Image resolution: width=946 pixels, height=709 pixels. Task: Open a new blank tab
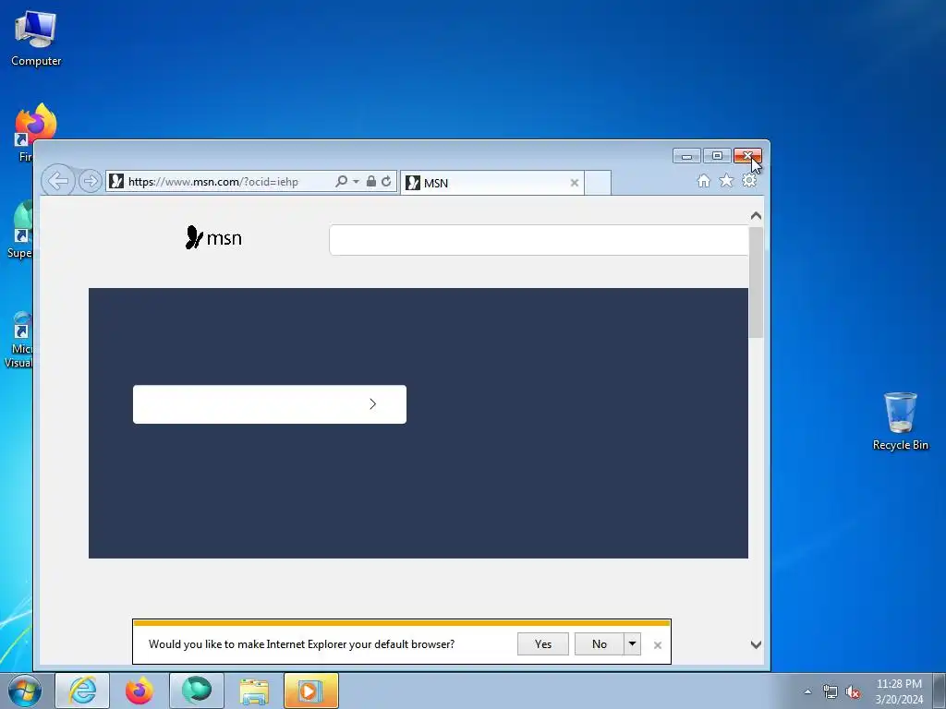pos(598,183)
